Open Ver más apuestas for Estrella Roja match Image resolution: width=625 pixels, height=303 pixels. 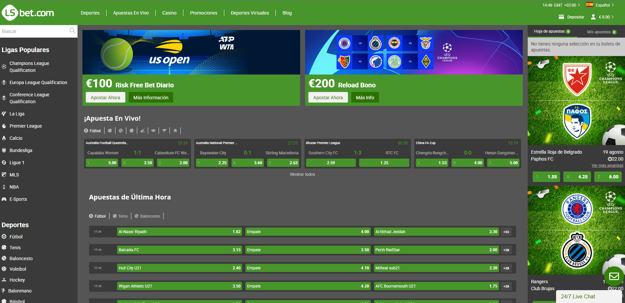607,165
